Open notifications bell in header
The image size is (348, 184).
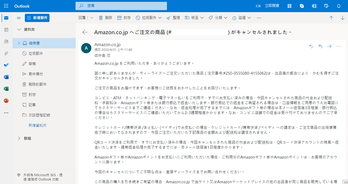[339, 6]
